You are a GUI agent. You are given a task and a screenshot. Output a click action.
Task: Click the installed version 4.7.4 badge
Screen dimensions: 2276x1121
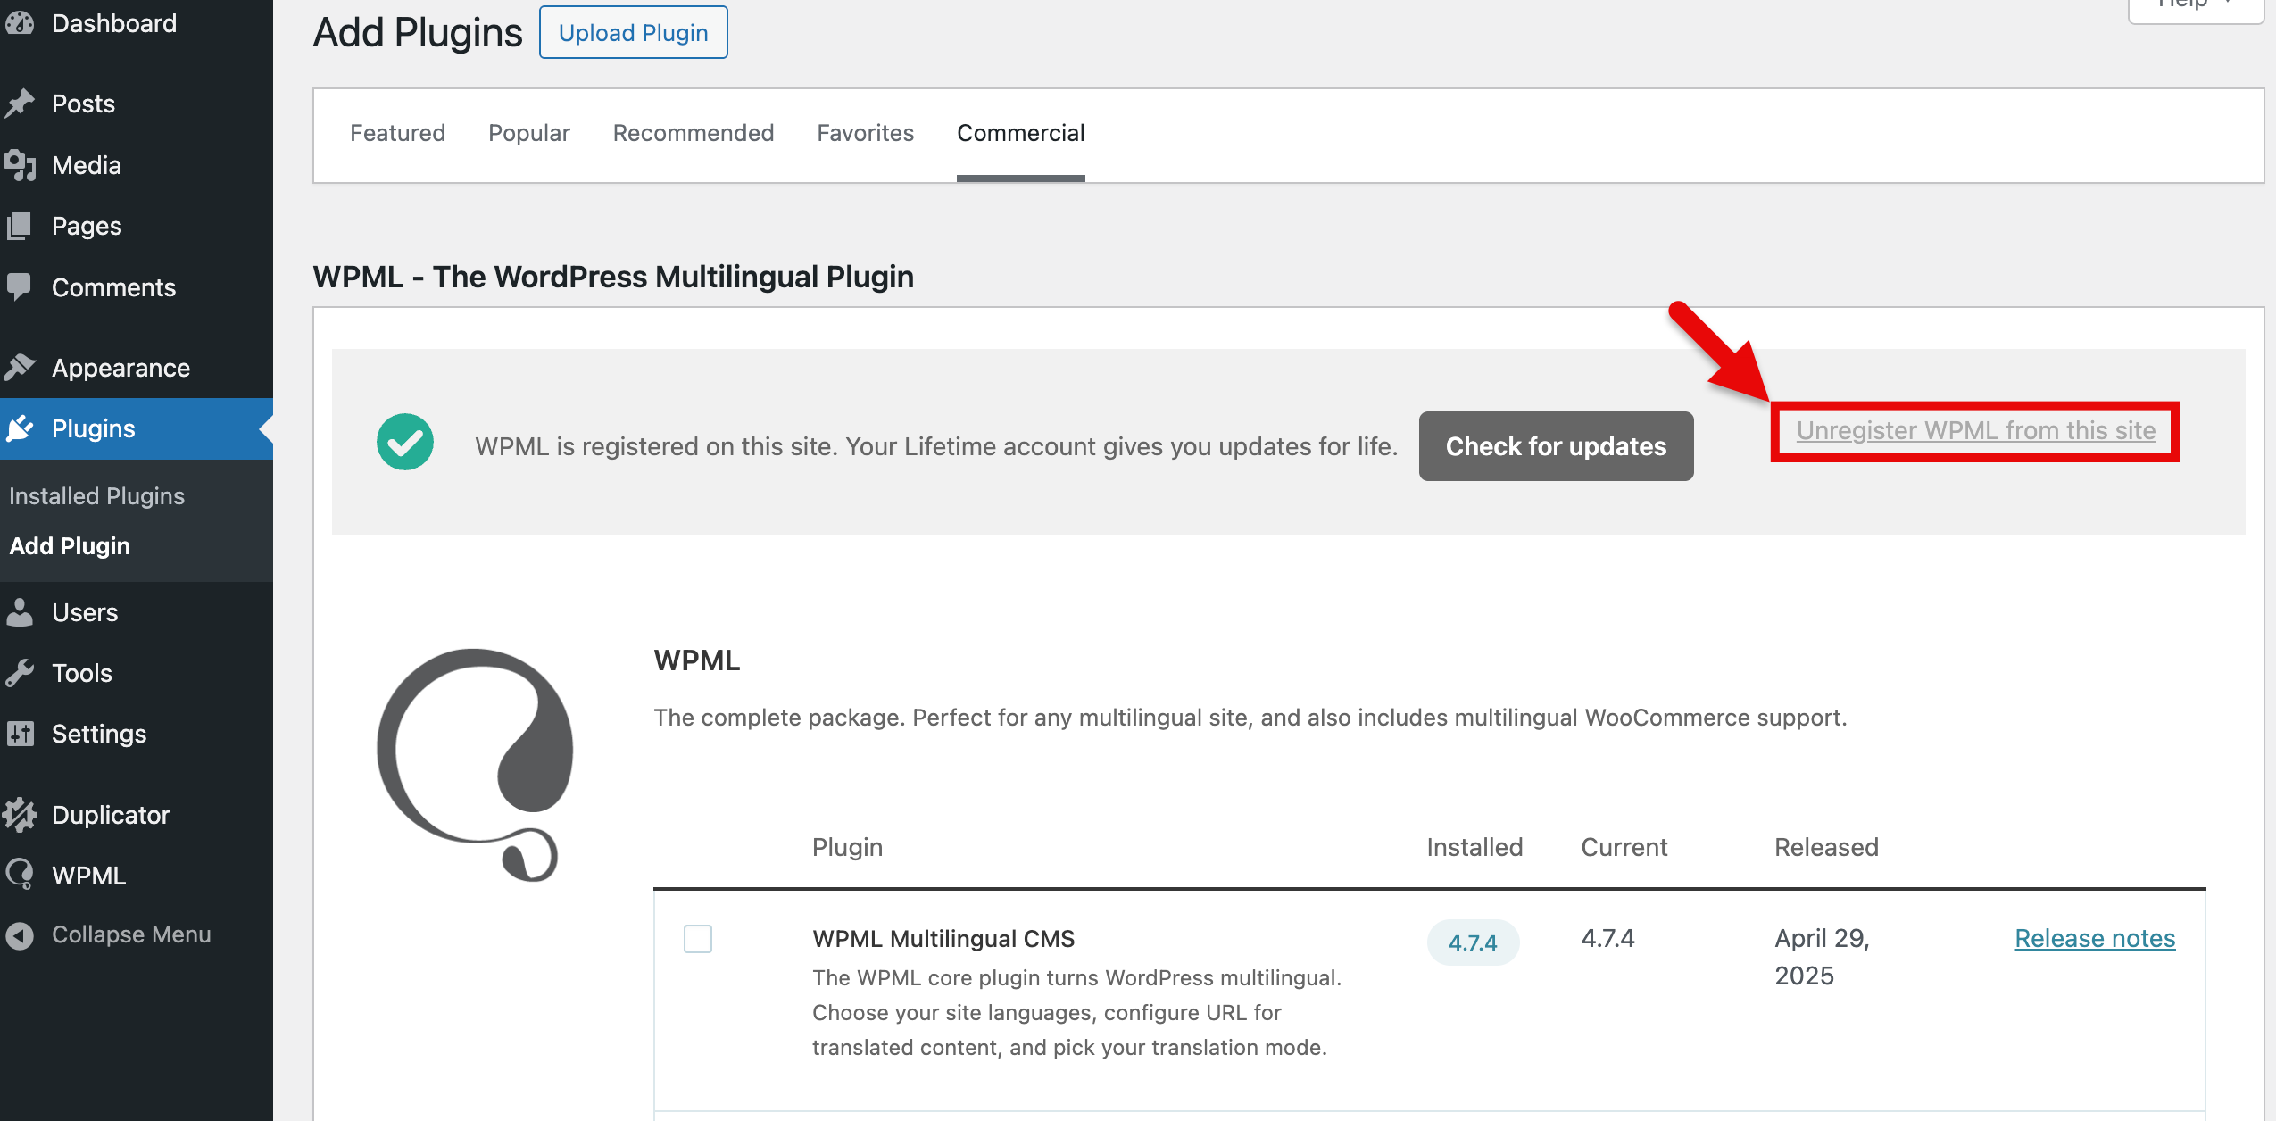click(1473, 942)
